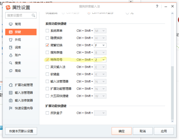Go to the 外观 settings tab
The image size is (179, 140).
coord(21,40)
